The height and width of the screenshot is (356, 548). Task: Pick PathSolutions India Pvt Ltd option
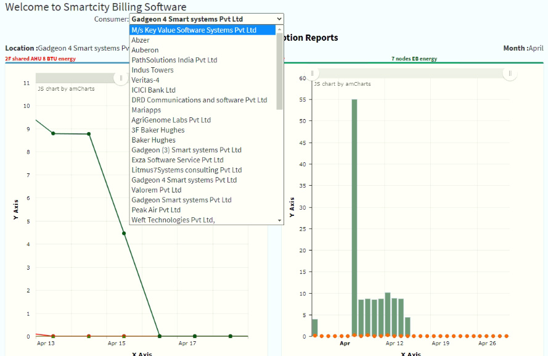click(174, 60)
